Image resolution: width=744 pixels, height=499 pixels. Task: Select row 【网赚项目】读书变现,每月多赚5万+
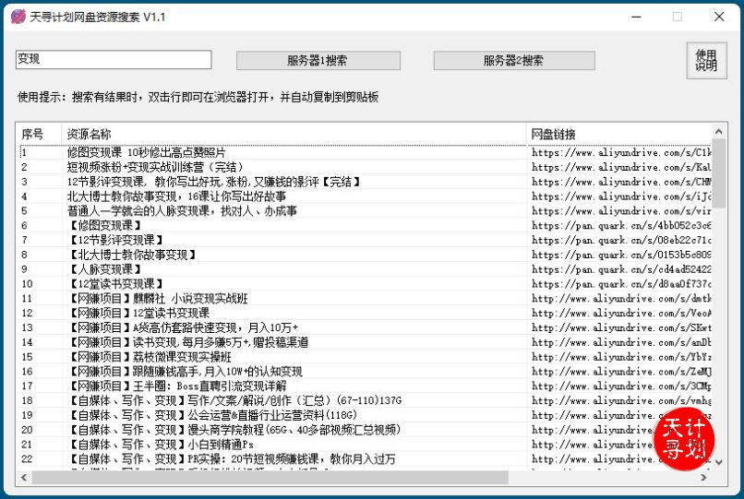tap(366, 342)
